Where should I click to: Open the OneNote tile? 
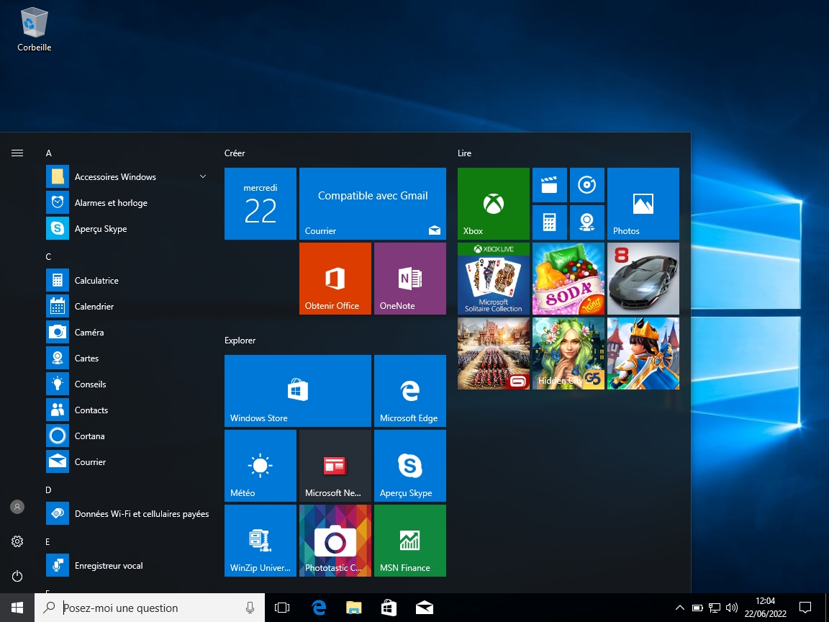tap(410, 279)
